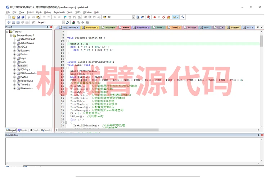Open window layout dropdown arrow

pos(177,17)
